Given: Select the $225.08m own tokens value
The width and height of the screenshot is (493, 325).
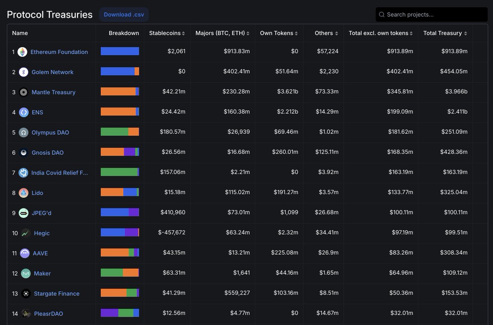Looking at the screenshot, I should (285, 252).
